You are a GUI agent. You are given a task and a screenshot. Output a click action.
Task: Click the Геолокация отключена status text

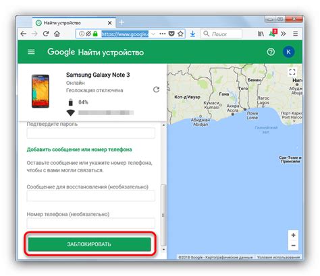(95, 90)
